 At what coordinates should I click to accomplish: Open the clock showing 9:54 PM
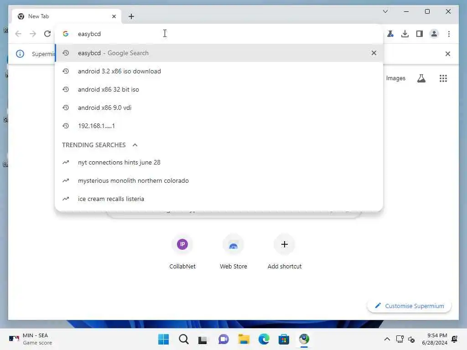(x=435, y=339)
